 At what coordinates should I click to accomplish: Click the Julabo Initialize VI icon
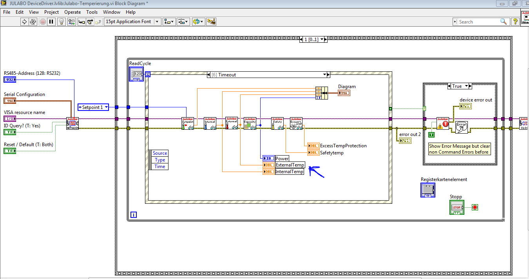(x=72, y=123)
